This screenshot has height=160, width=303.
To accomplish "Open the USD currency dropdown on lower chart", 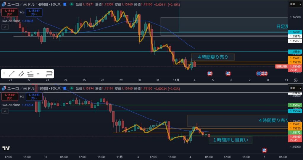I will tap(294, 88).
